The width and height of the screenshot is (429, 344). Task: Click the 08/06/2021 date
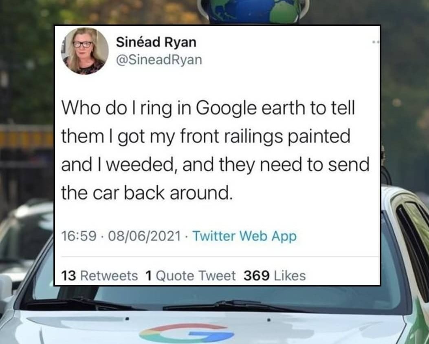pyautogui.click(x=145, y=236)
